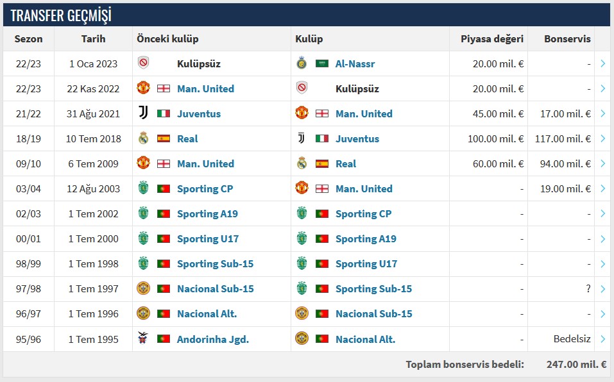Click the Italy flag in the 31 Ağu 2021 row

tap(164, 113)
